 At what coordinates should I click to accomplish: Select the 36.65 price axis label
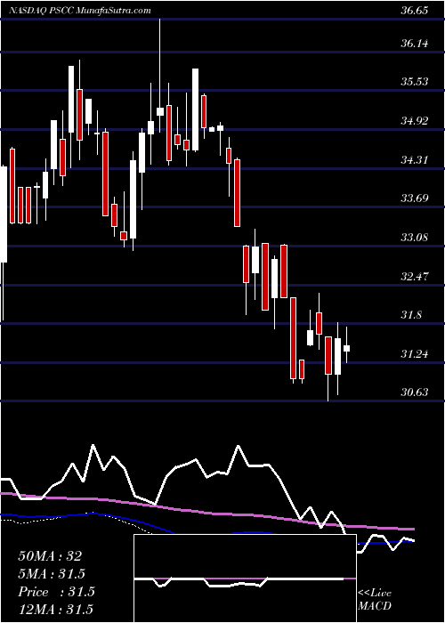(414, 11)
